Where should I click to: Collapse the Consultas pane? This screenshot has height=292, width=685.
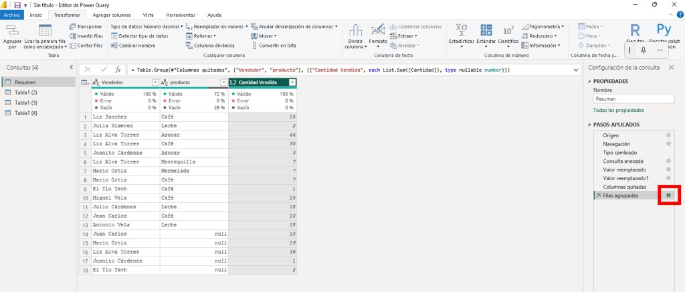(x=71, y=68)
